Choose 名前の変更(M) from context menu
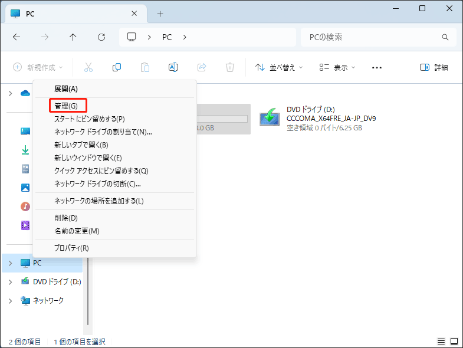The height and width of the screenshot is (348, 463). [x=114, y=231]
